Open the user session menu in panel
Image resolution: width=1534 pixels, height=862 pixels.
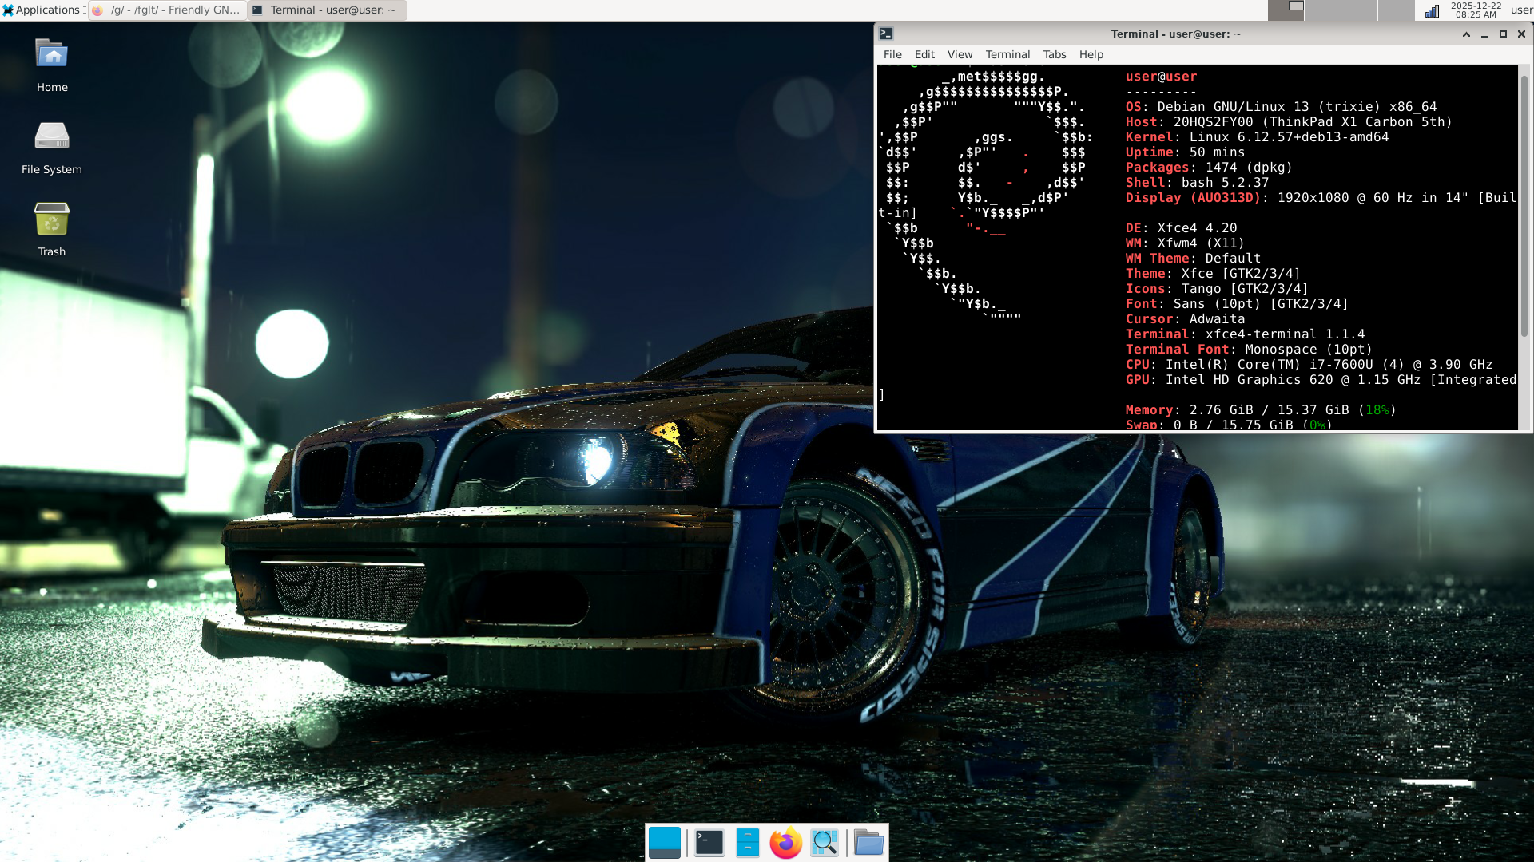[x=1521, y=10]
